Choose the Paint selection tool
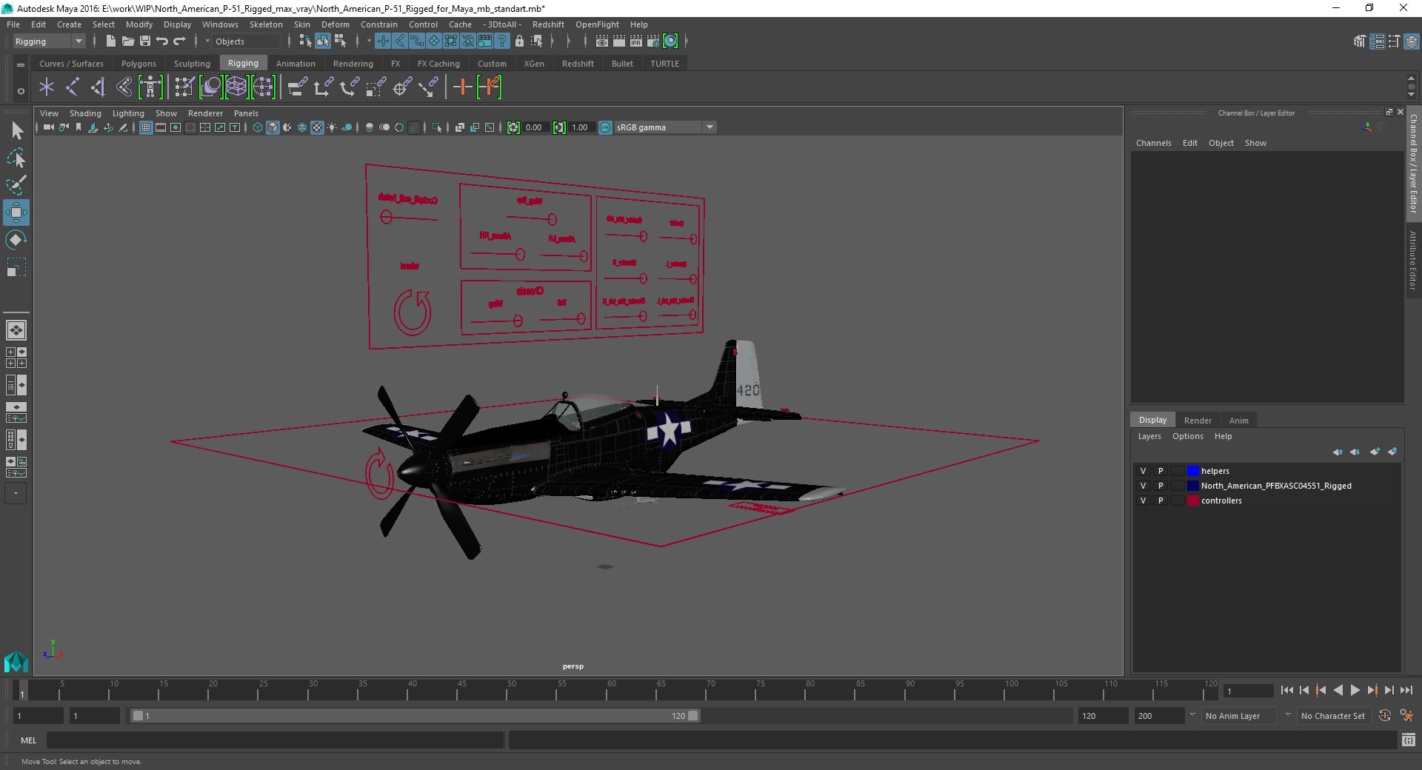Viewport: 1422px width, 770px height. point(16,185)
